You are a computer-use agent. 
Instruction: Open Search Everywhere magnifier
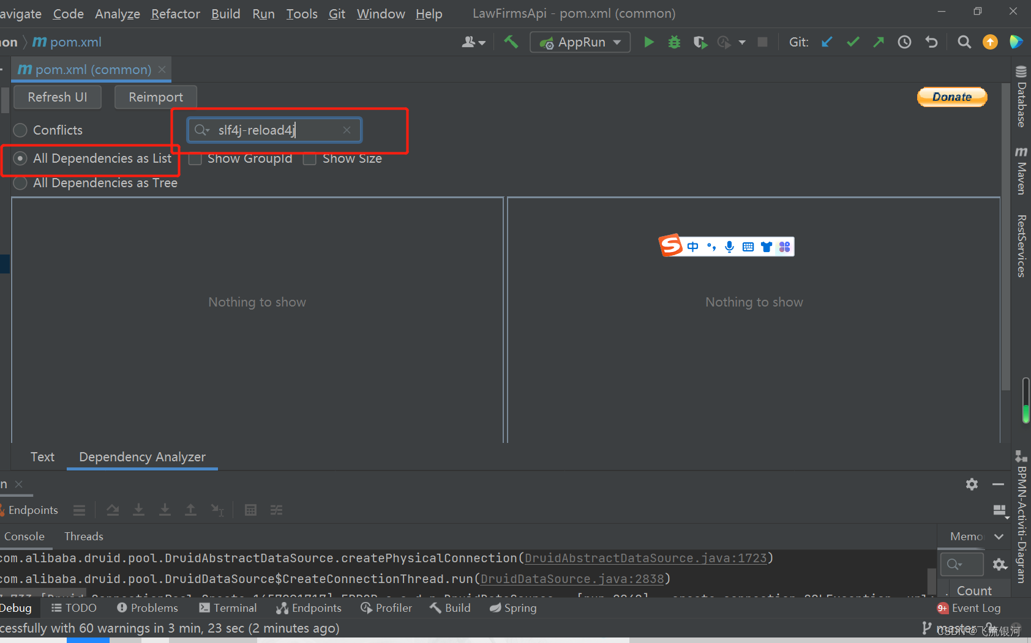click(964, 42)
